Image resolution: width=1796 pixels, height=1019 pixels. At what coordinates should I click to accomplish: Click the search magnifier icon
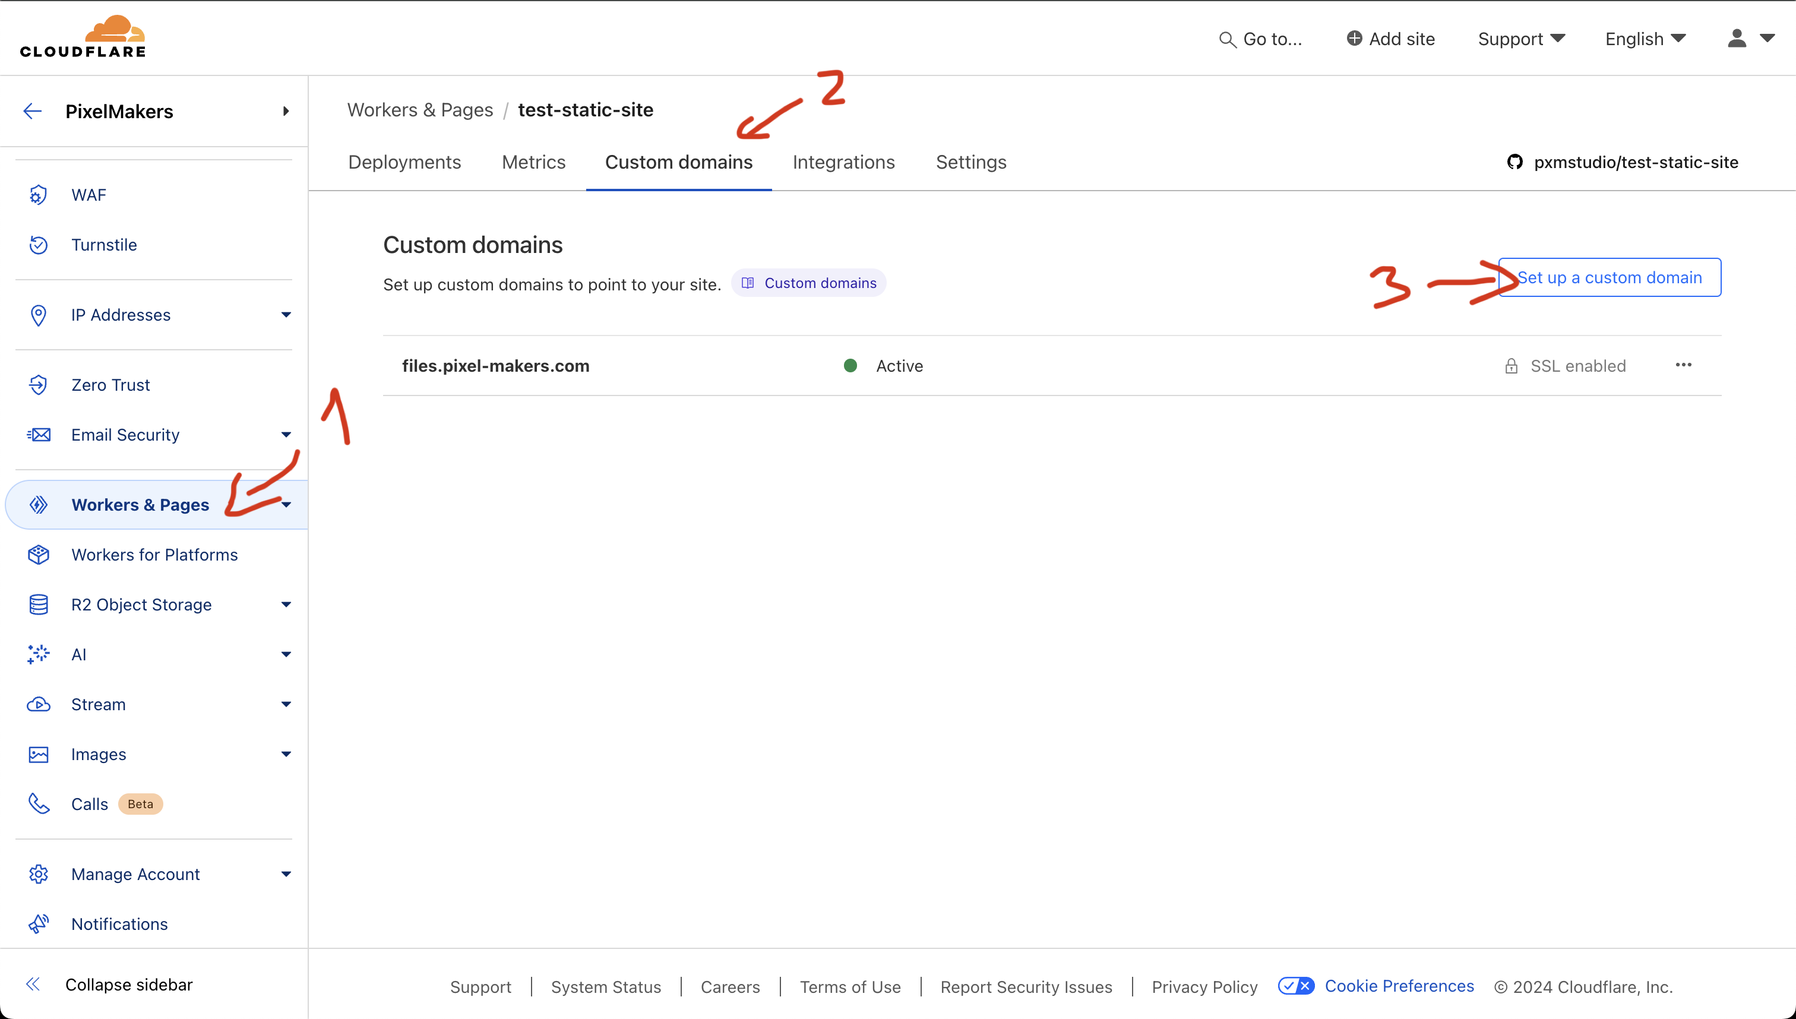pyautogui.click(x=1227, y=39)
